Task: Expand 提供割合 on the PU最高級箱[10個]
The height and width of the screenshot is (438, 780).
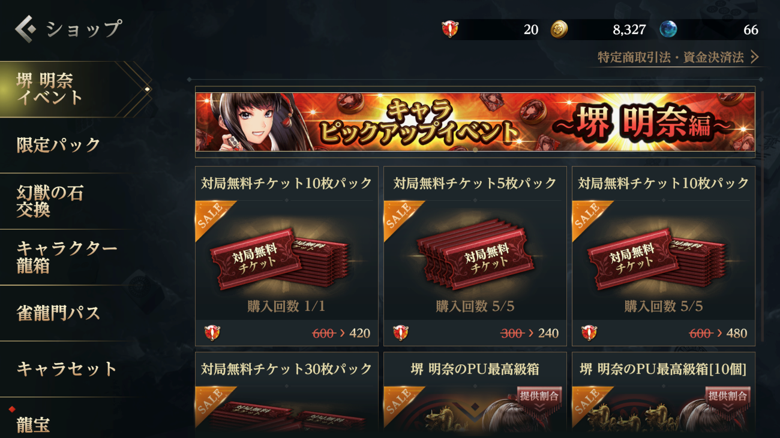Action: [727, 399]
